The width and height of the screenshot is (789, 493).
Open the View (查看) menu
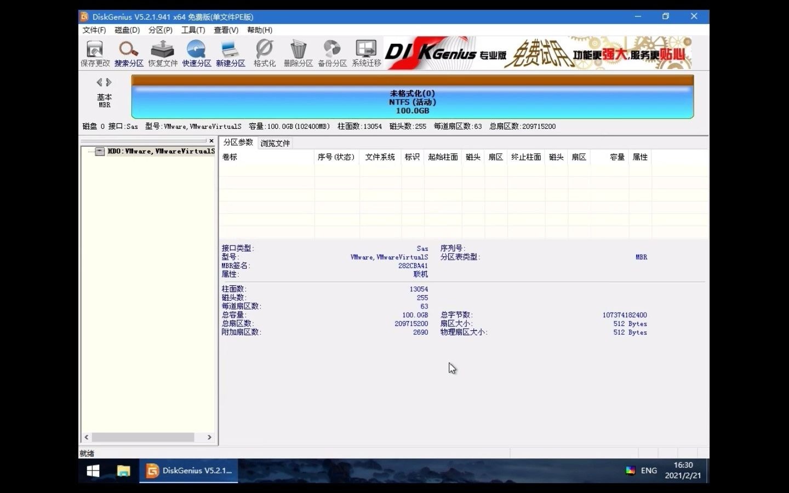pyautogui.click(x=226, y=30)
